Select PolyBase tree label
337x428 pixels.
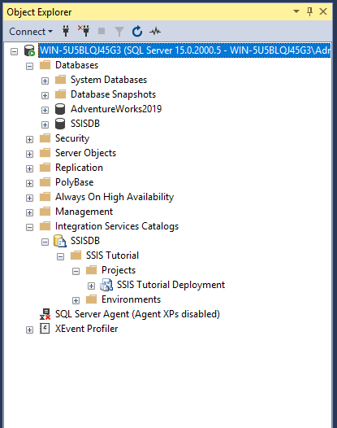75,182
